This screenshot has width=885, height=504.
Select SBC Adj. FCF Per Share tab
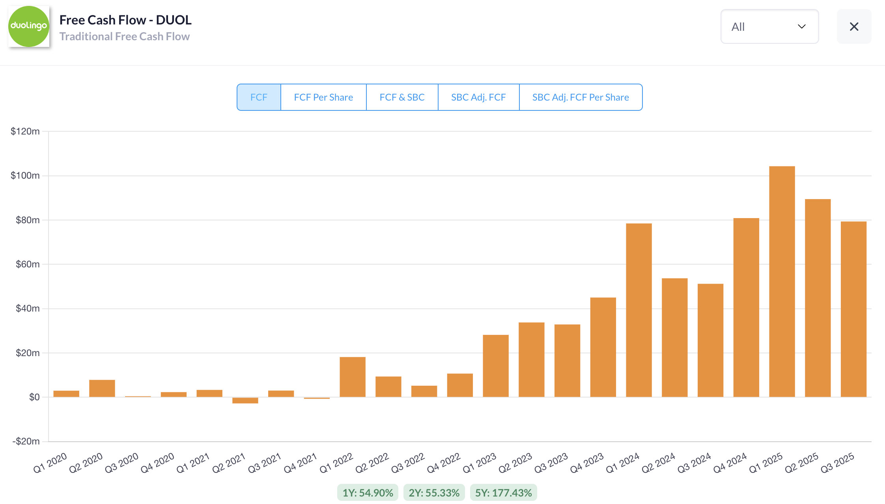point(580,97)
